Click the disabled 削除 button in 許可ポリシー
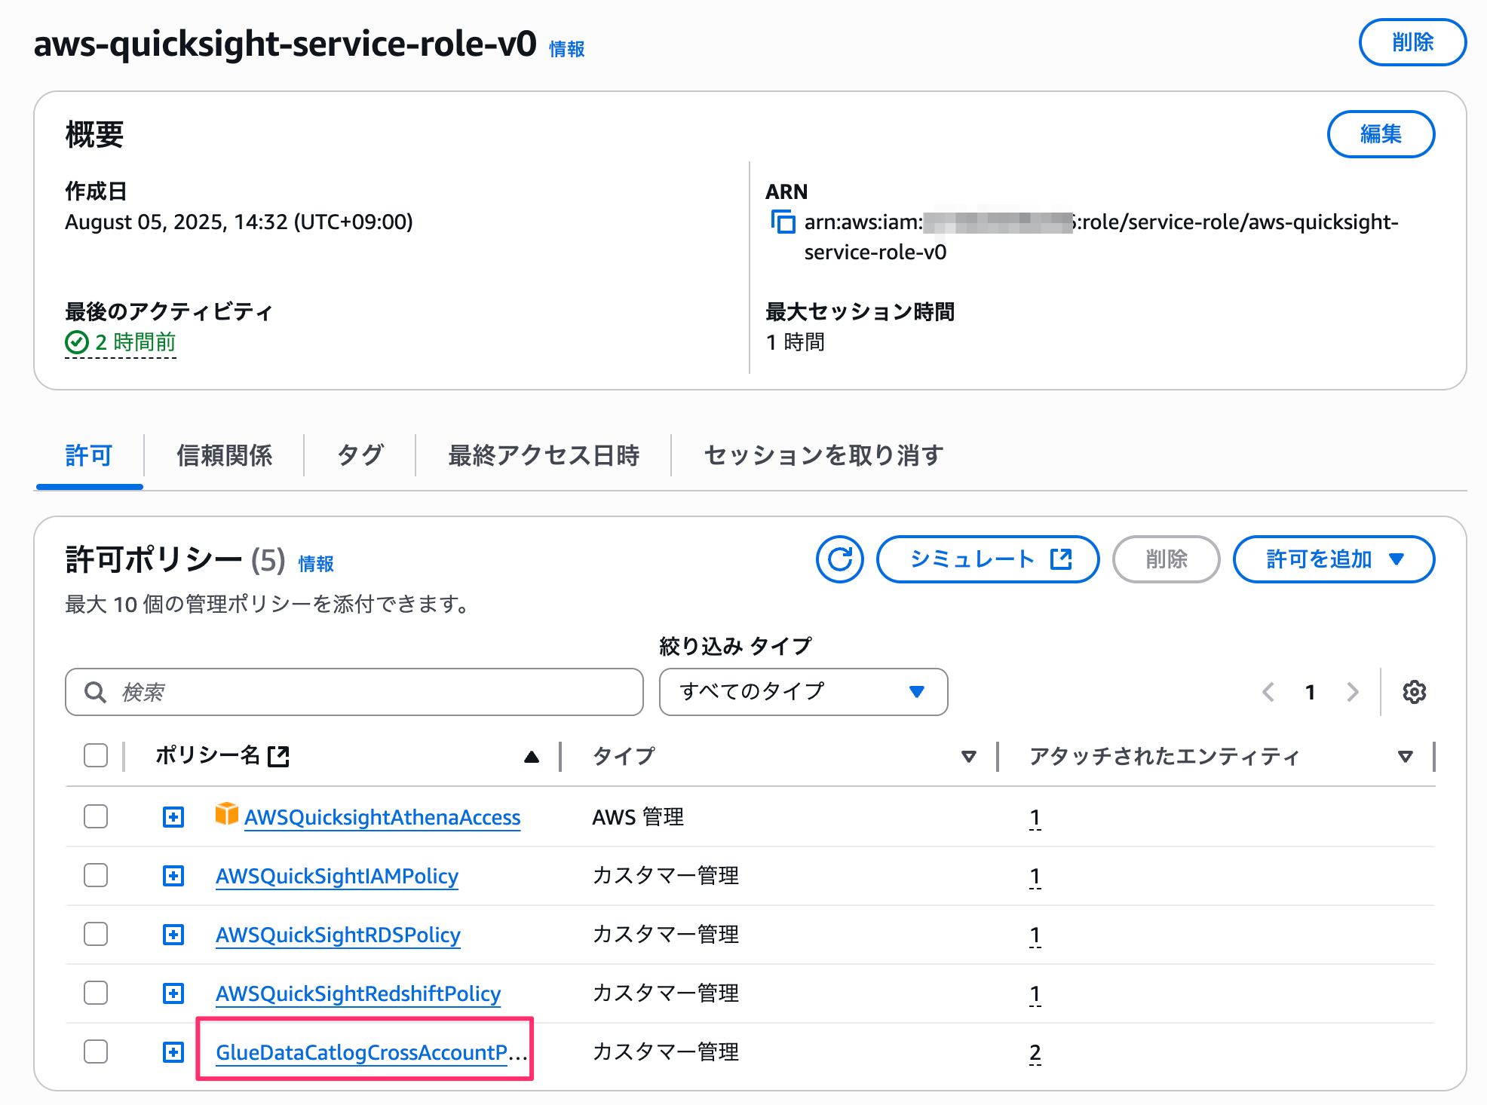Image resolution: width=1487 pixels, height=1105 pixels. pyautogui.click(x=1166, y=559)
